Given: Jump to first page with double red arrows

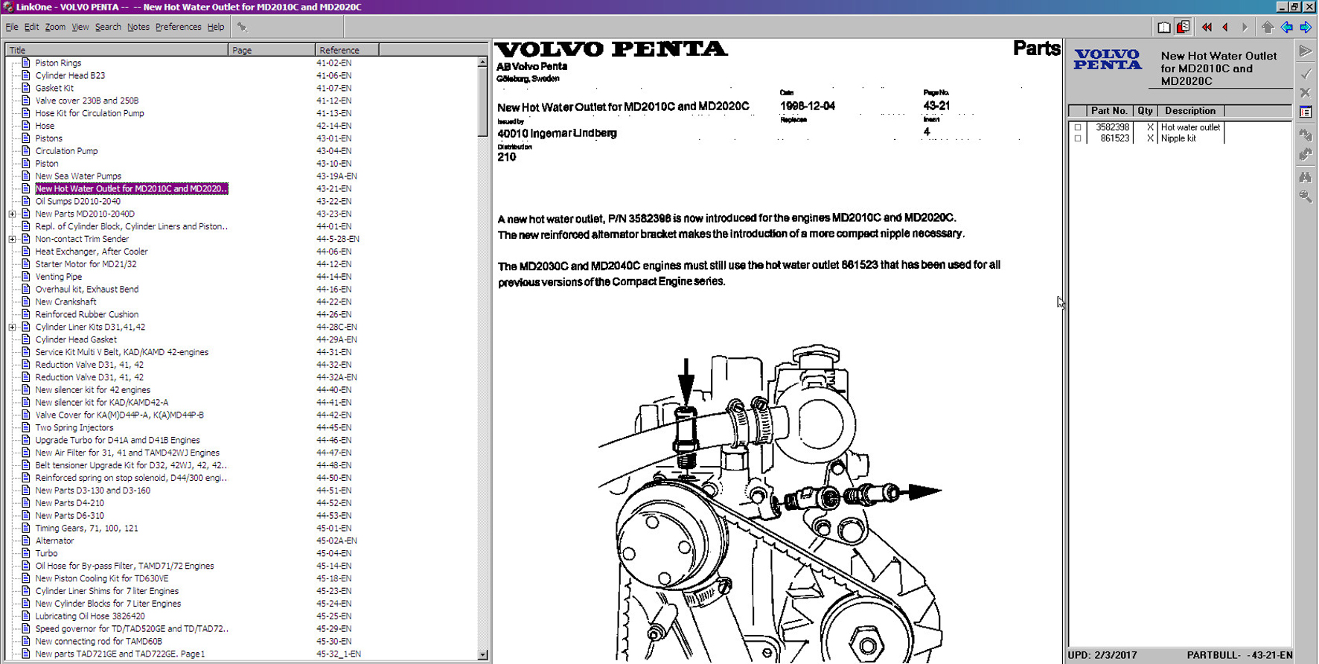Looking at the screenshot, I should pyautogui.click(x=1207, y=28).
